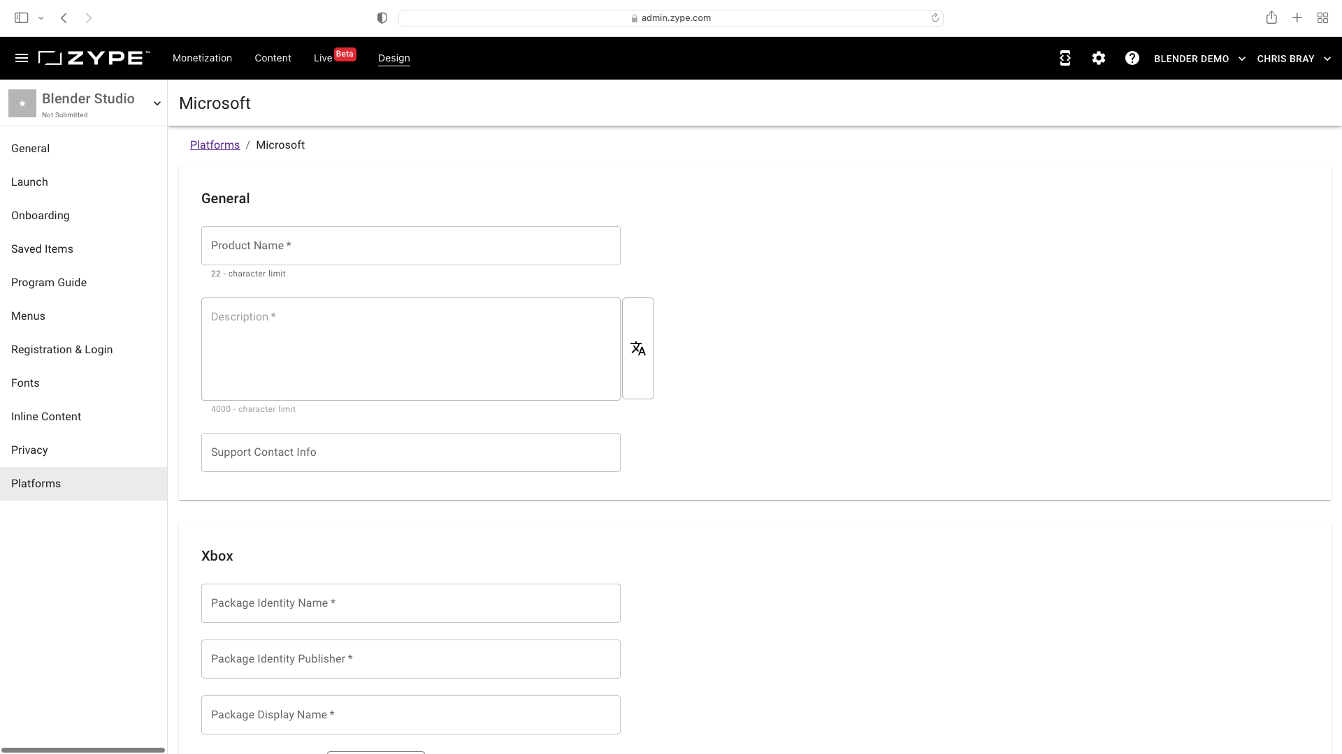Expand the Blender Studio app dropdown
Screen dimensions: 1342x754
point(157,103)
